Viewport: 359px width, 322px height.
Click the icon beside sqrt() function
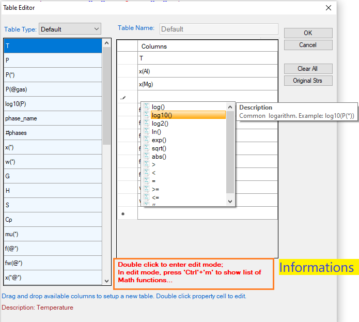click(x=146, y=148)
